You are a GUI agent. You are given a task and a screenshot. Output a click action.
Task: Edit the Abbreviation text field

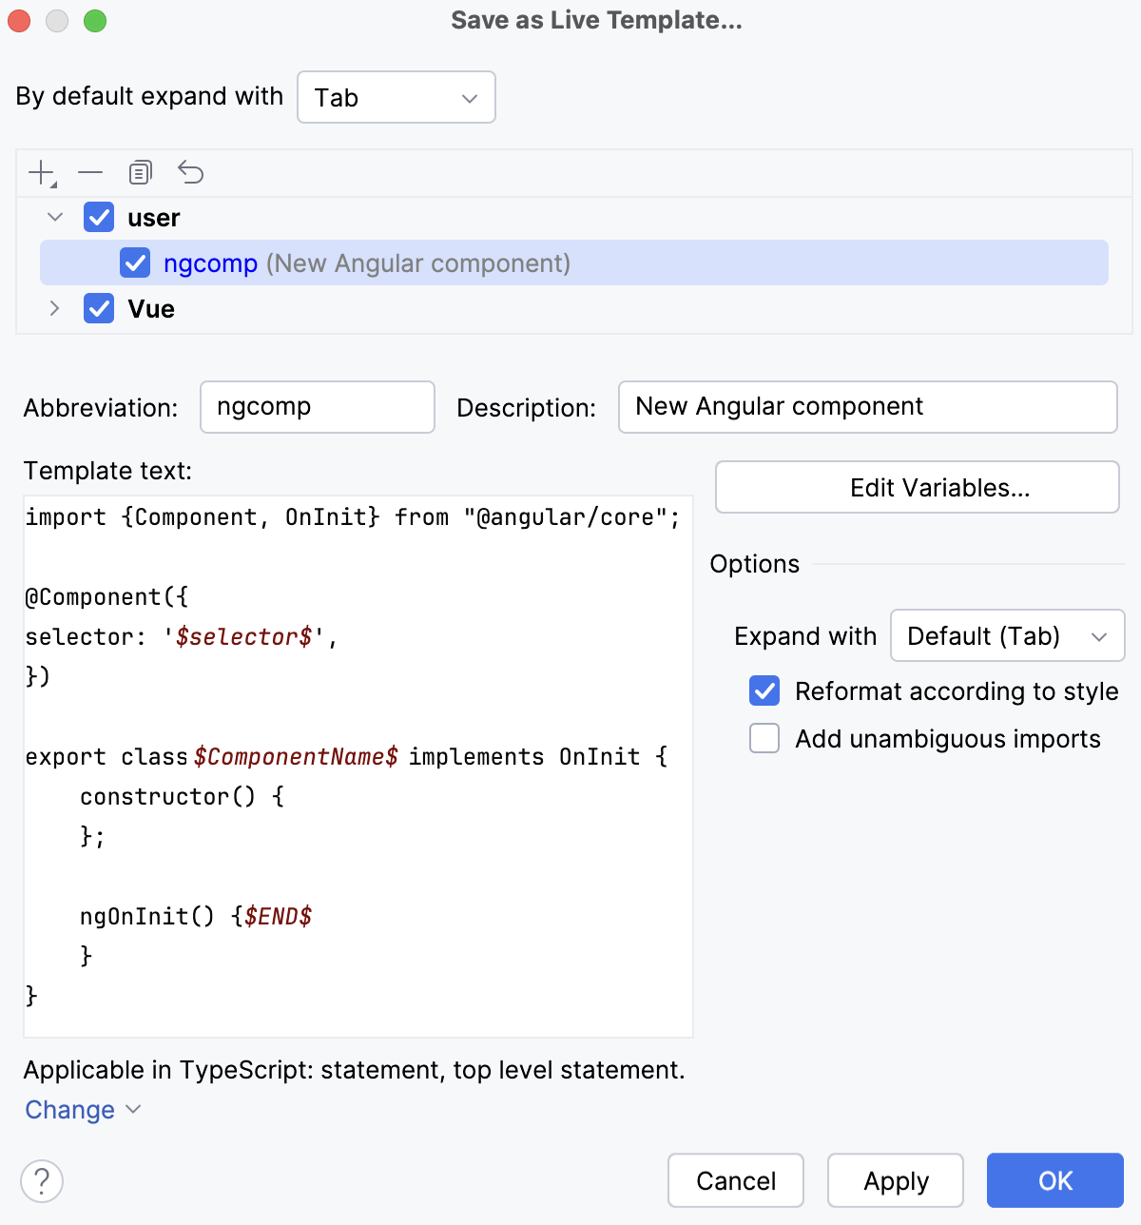click(x=317, y=407)
